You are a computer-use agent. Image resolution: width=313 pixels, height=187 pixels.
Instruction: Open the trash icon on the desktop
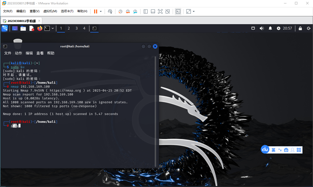[18, 44]
